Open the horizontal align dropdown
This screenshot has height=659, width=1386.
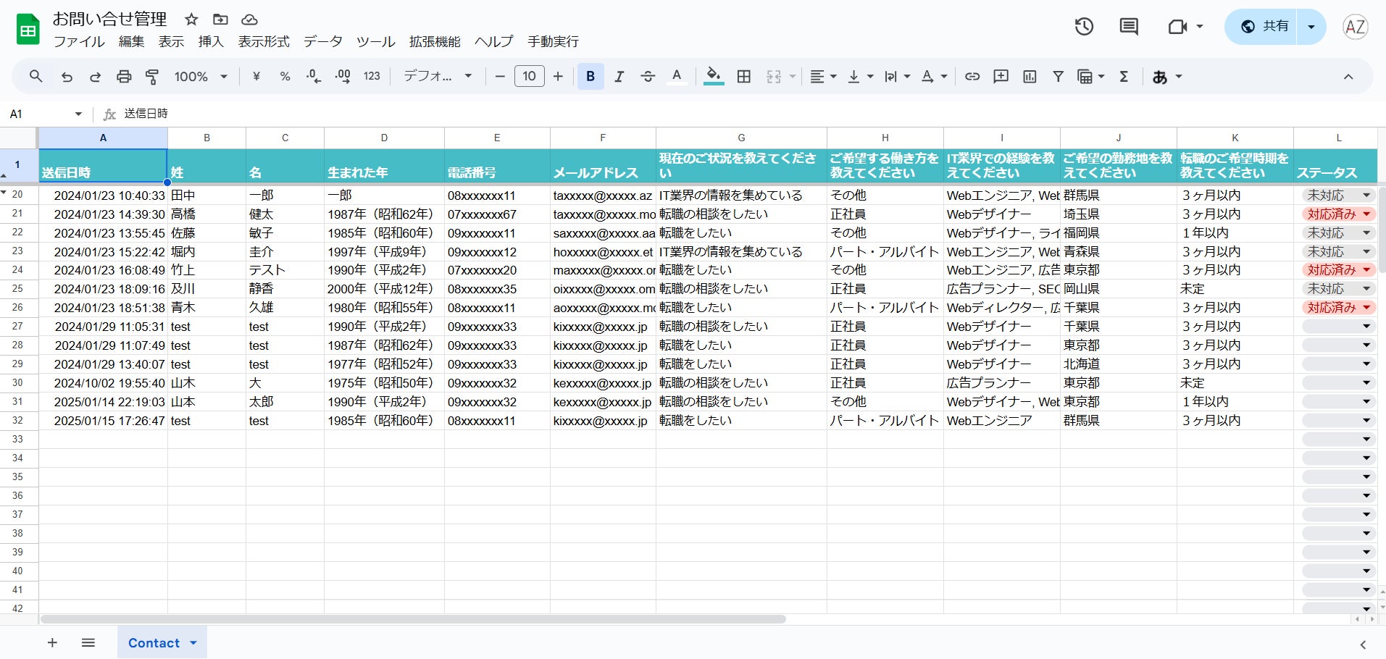click(x=823, y=76)
